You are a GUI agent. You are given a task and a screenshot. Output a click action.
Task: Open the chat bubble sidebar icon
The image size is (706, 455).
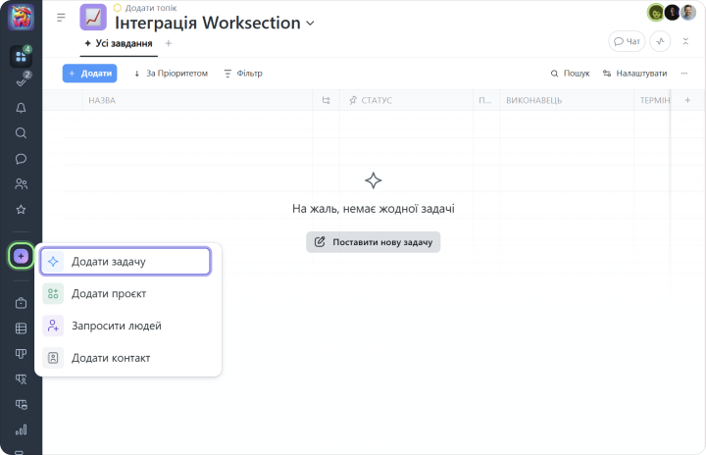point(21,159)
